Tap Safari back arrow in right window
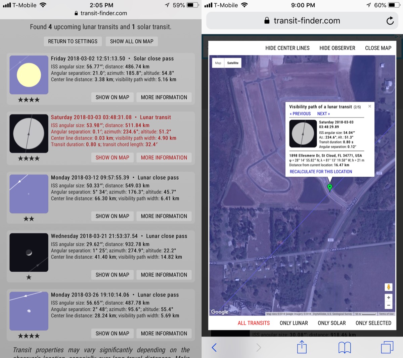 coord(214,347)
